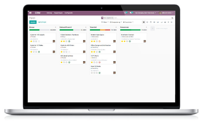Click the chat messages icon in navbar
203x121 pixels.
coord(132,13)
